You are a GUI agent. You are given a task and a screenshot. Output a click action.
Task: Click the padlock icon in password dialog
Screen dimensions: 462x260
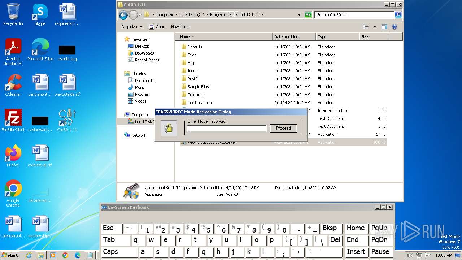(169, 128)
